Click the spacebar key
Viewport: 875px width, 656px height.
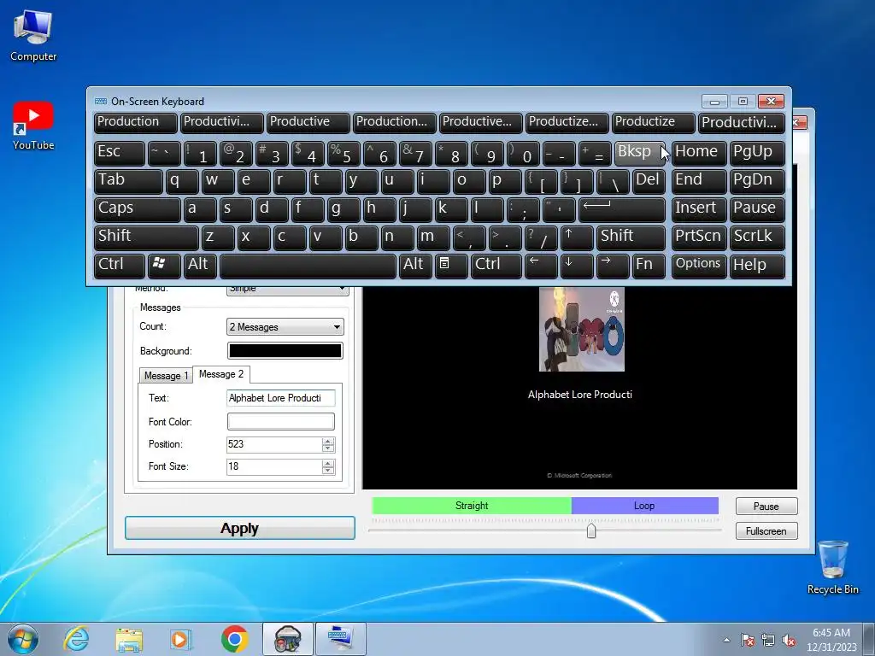308,266
